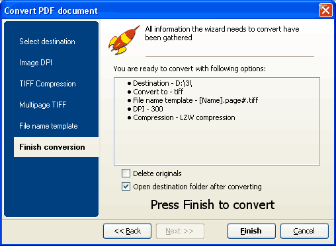
Task: Switch to TIFF Compression step
Action: (48, 84)
